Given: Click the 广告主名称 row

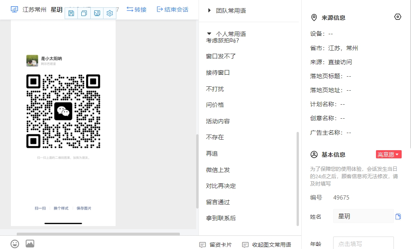Looking at the screenshot, I should 330,133.
